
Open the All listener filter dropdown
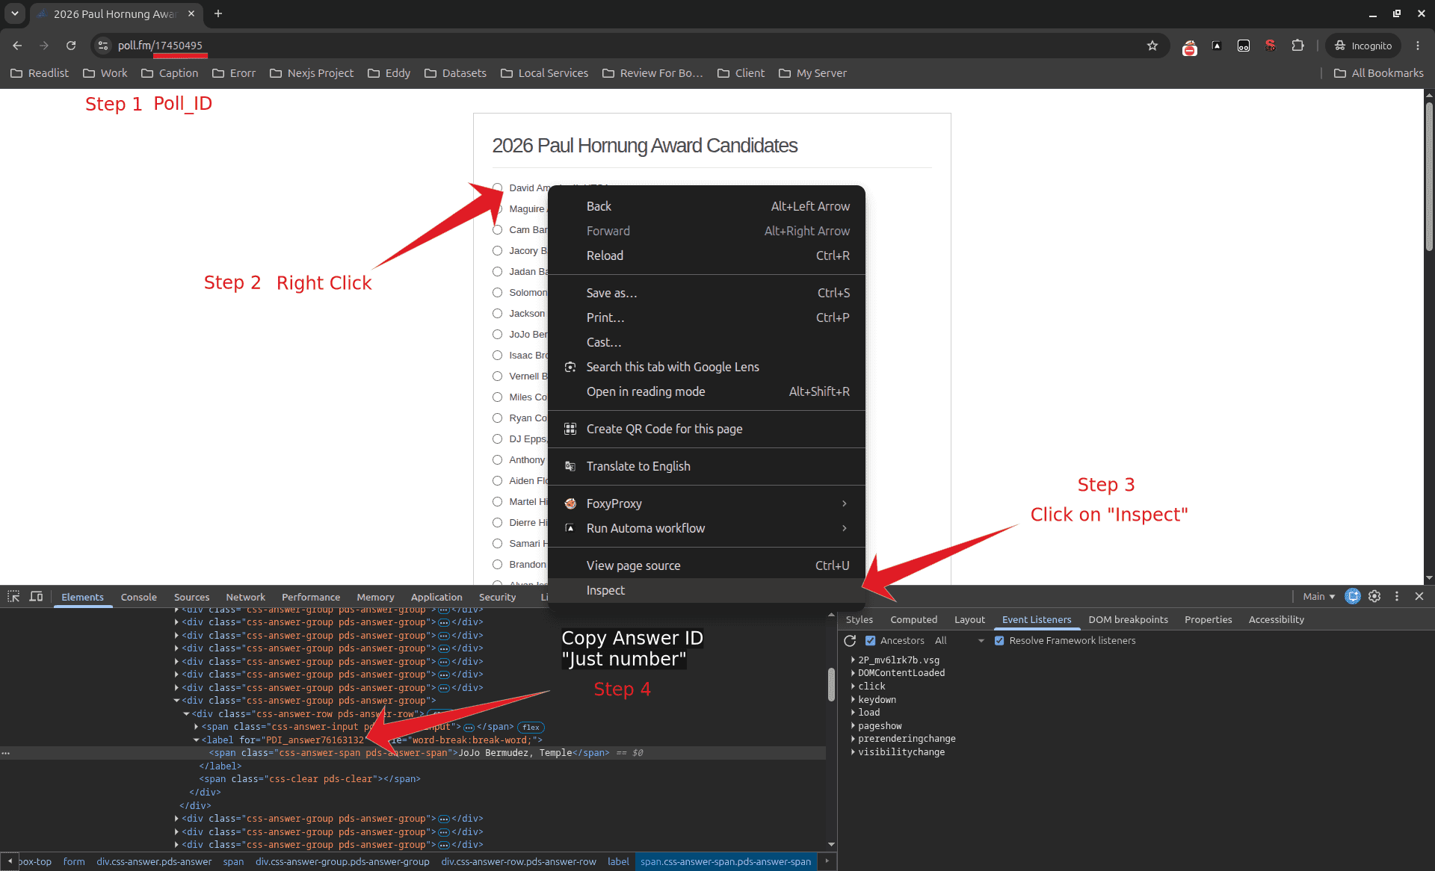coord(960,640)
